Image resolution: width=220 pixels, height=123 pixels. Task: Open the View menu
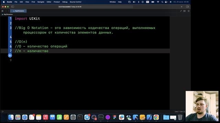[x=27, y=2]
